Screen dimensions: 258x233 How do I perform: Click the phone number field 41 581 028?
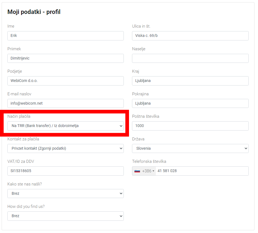coord(201,171)
